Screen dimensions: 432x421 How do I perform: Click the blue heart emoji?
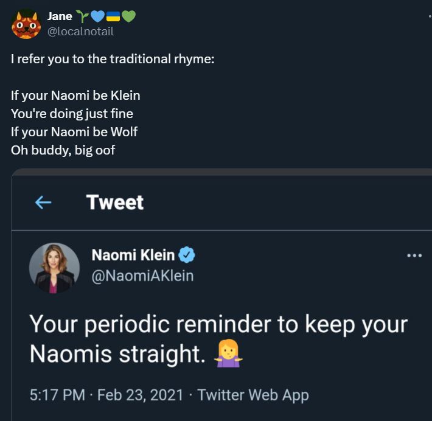[x=97, y=16]
